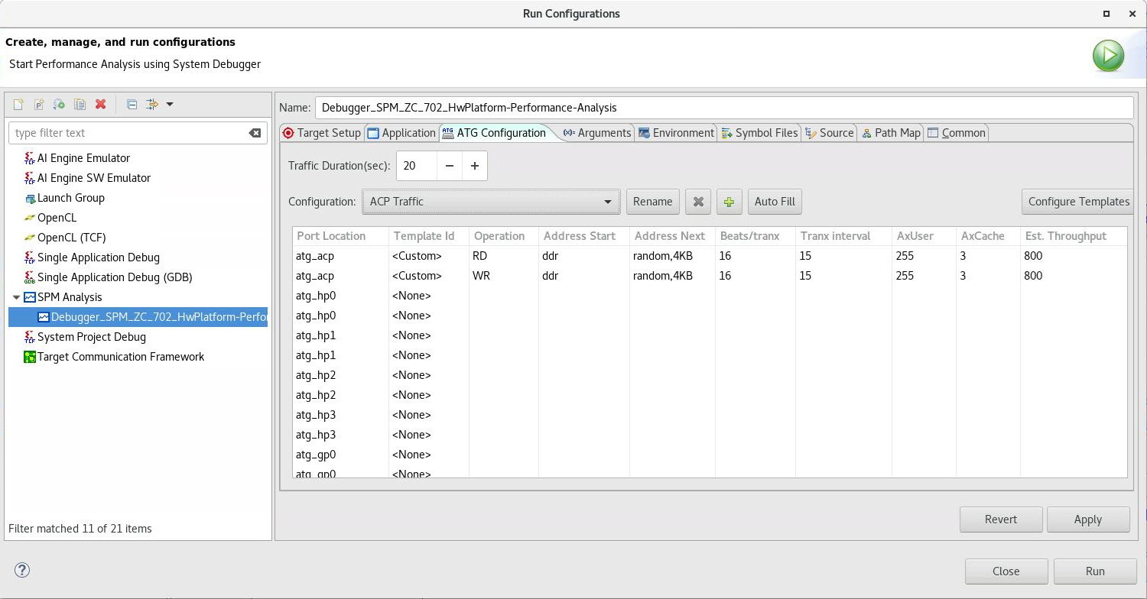Click the filter launch configurations icon
This screenshot has height=599, width=1147.
(151, 104)
